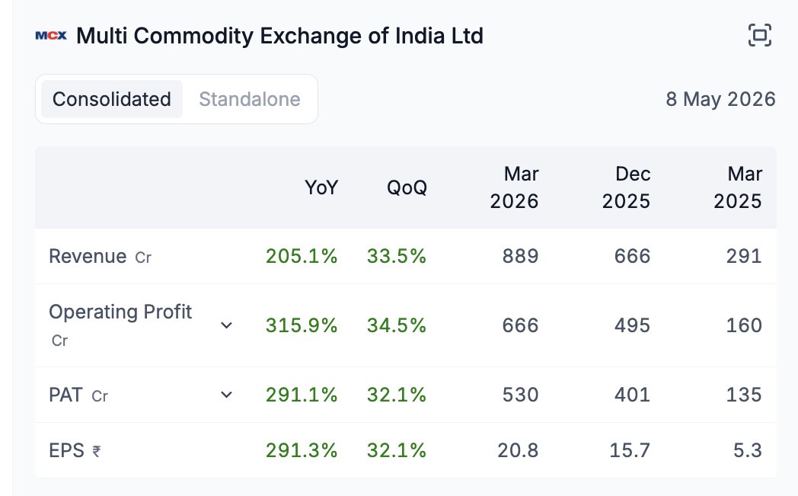Click the MCX company logo

tap(51, 36)
